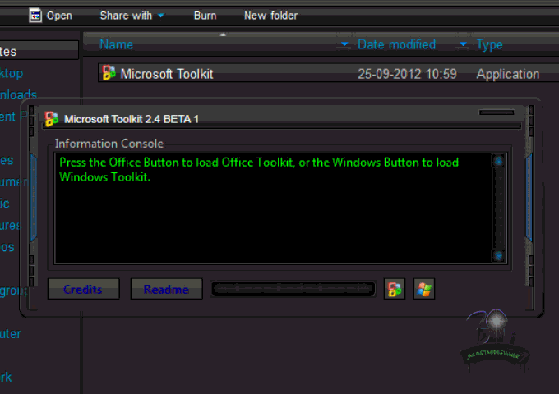Click the console scrollbar down arrow
This screenshot has width=559, height=394.
point(498,255)
